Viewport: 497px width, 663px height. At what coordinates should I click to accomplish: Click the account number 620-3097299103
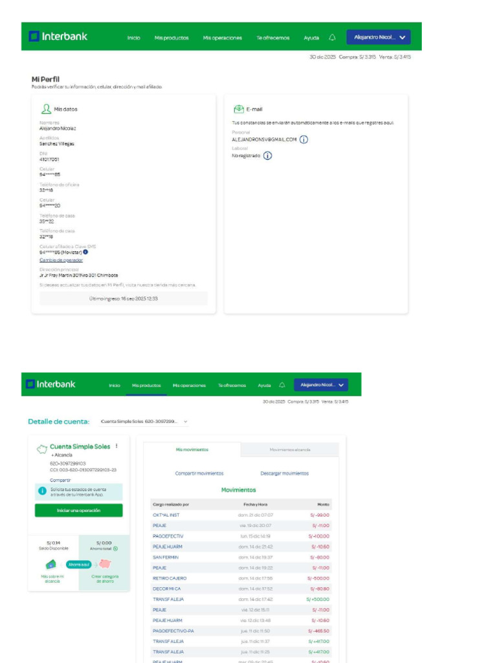[x=67, y=464]
